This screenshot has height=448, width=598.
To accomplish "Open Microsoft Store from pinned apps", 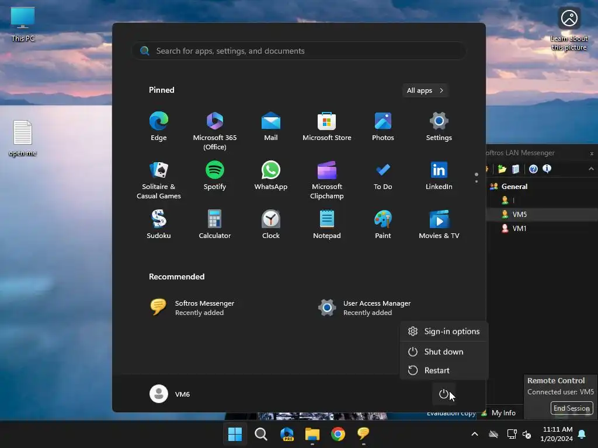I will point(327,127).
